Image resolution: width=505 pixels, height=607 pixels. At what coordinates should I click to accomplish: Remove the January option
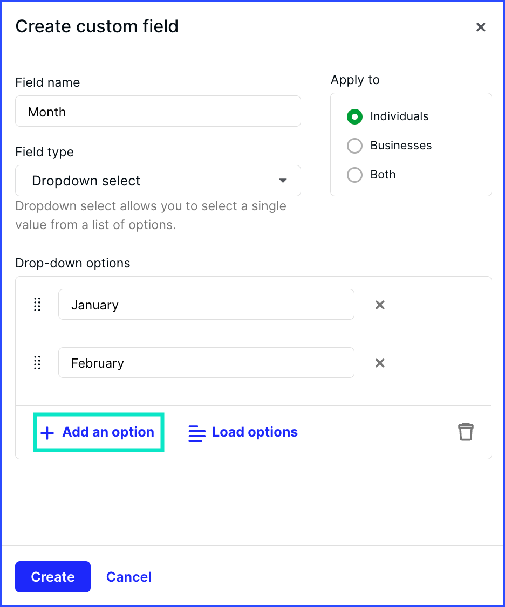(380, 305)
